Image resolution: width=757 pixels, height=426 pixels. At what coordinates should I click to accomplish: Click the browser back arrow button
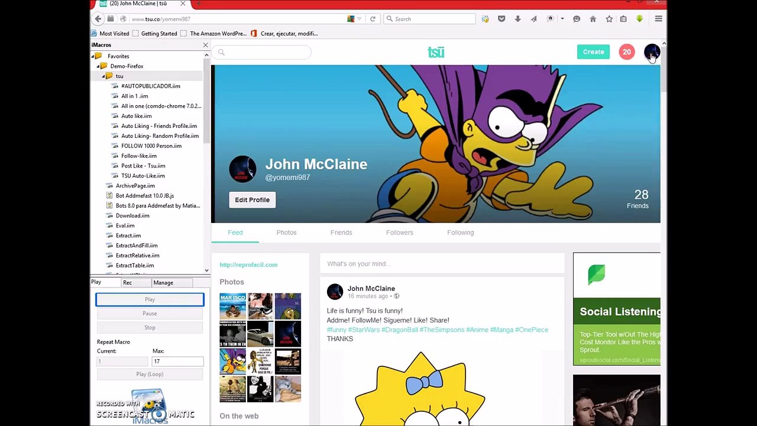click(99, 19)
